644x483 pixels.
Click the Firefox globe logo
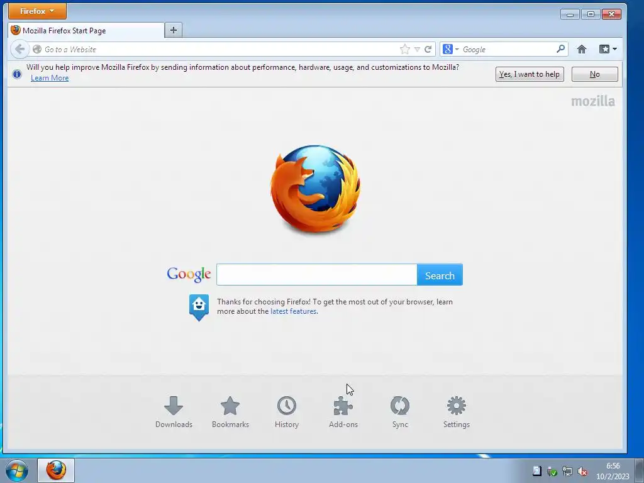pos(316,189)
